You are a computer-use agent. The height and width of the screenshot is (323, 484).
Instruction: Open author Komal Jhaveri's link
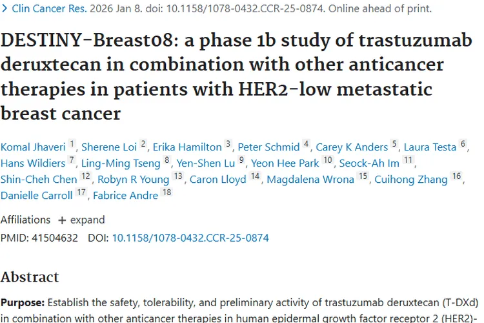(33, 147)
